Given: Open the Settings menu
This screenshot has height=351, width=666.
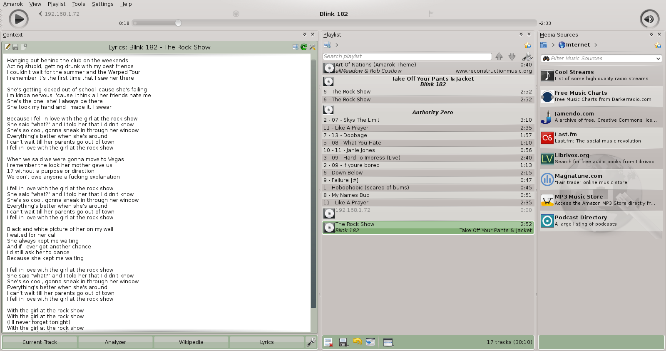Looking at the screenshot, I should click(103, 4).
